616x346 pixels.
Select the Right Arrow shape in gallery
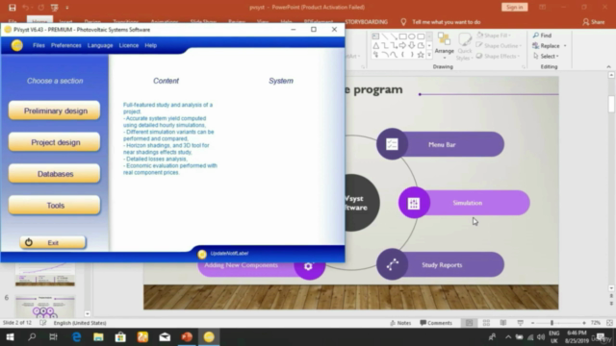tap(402, 45)
